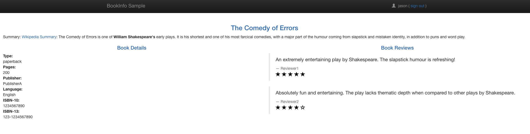Click the second star under Reviewer2
Viewport: 530px width, 134px height.
[284, 107]
